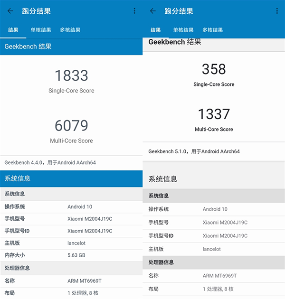Image resolution: width=285 pixels, height=299 pixels.
Task: Tap the 1833 Single-Core Score
Action: click(71, 76)
